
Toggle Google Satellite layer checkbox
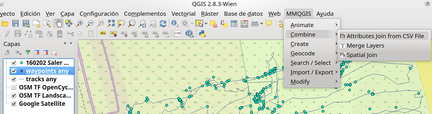tap(14, 104)
